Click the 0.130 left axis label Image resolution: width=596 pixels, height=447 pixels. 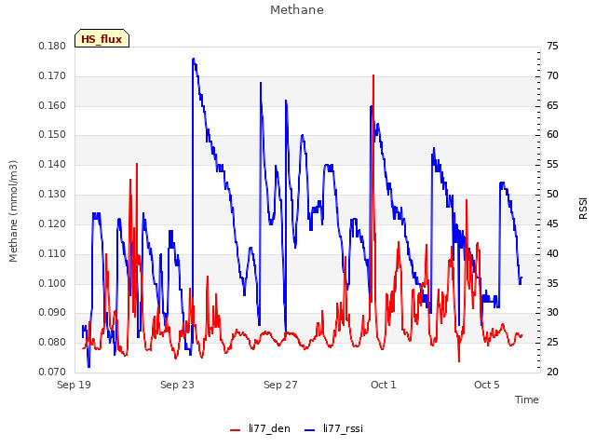52,195
